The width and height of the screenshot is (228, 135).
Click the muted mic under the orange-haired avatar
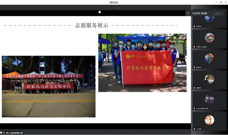click(x=194, y=129)
